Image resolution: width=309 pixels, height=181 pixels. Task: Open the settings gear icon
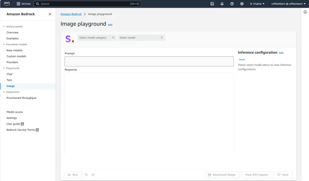click(x=242, y=4)
